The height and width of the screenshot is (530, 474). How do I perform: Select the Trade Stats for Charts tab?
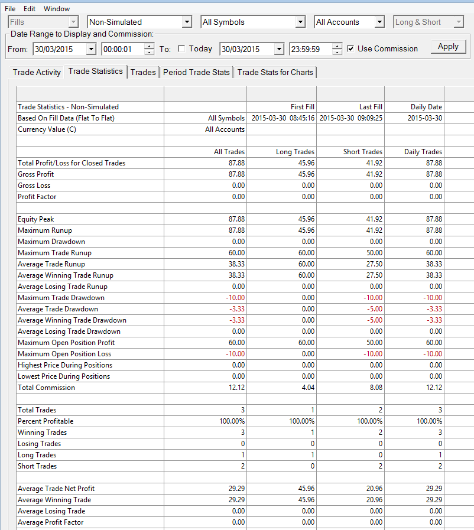pos(275,72)
